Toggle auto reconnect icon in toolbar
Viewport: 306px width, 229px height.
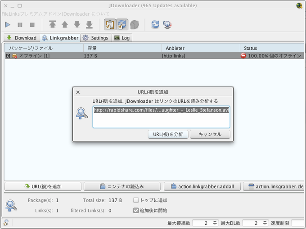click(122, 25)
